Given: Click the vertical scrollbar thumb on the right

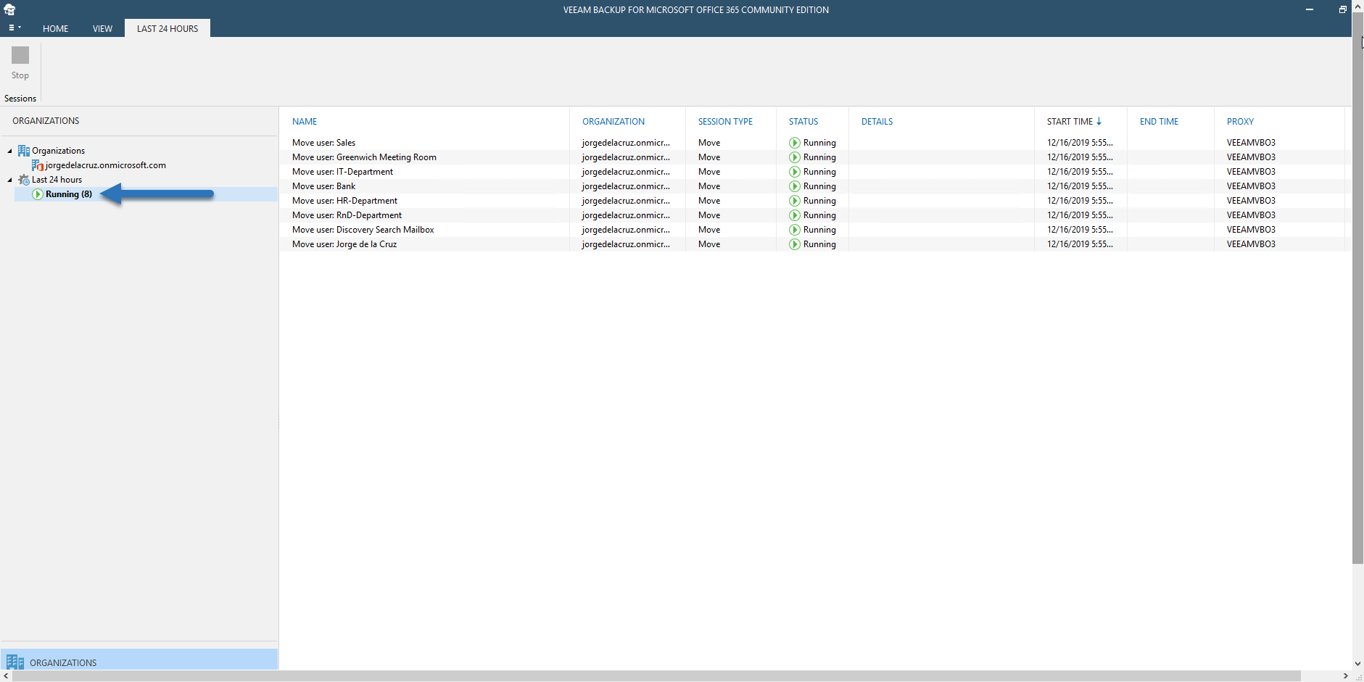Looking at the screenshot, I should [1357, 288].
